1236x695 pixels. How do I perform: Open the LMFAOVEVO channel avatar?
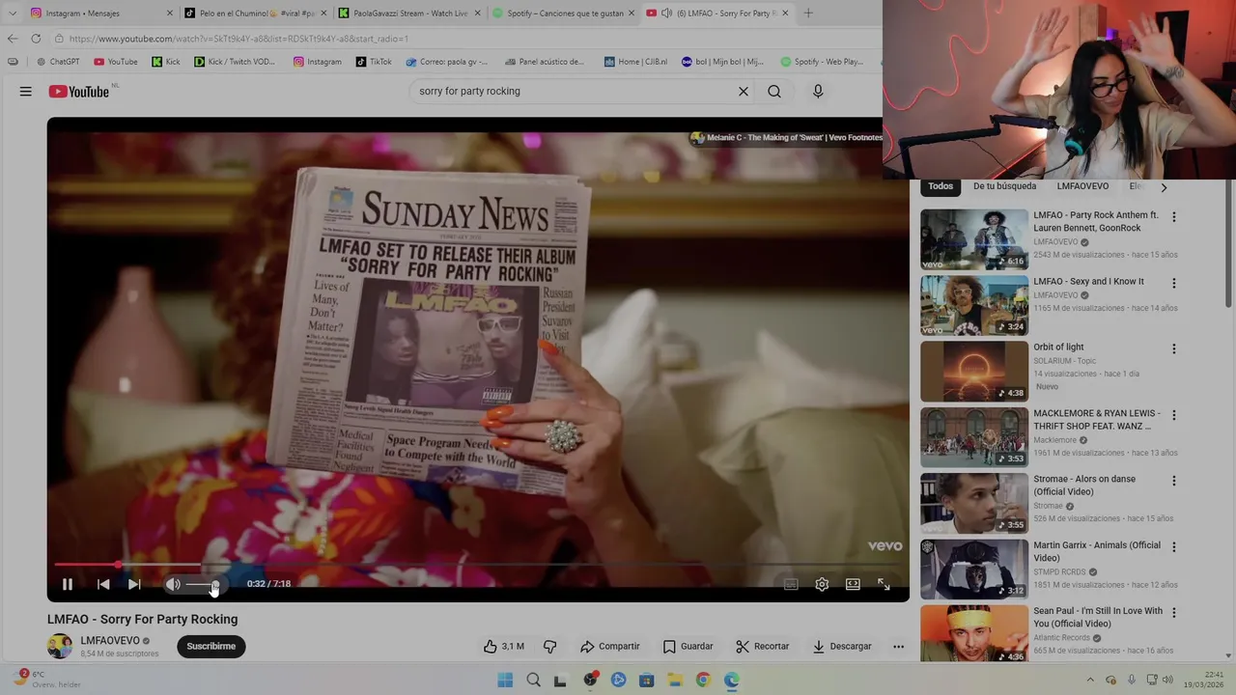pos(60,647)
